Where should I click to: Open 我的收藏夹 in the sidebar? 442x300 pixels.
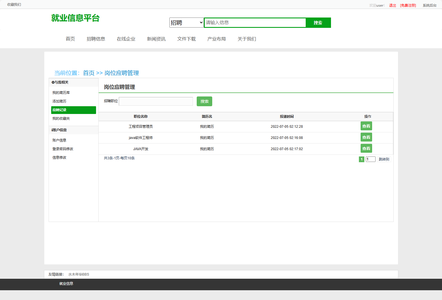pos(61,118)
